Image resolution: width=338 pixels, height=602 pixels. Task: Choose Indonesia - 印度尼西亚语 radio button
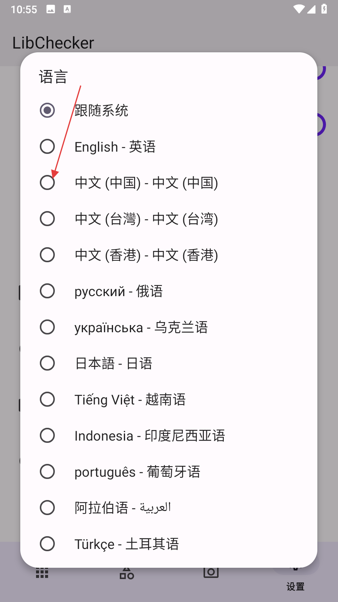47,435
